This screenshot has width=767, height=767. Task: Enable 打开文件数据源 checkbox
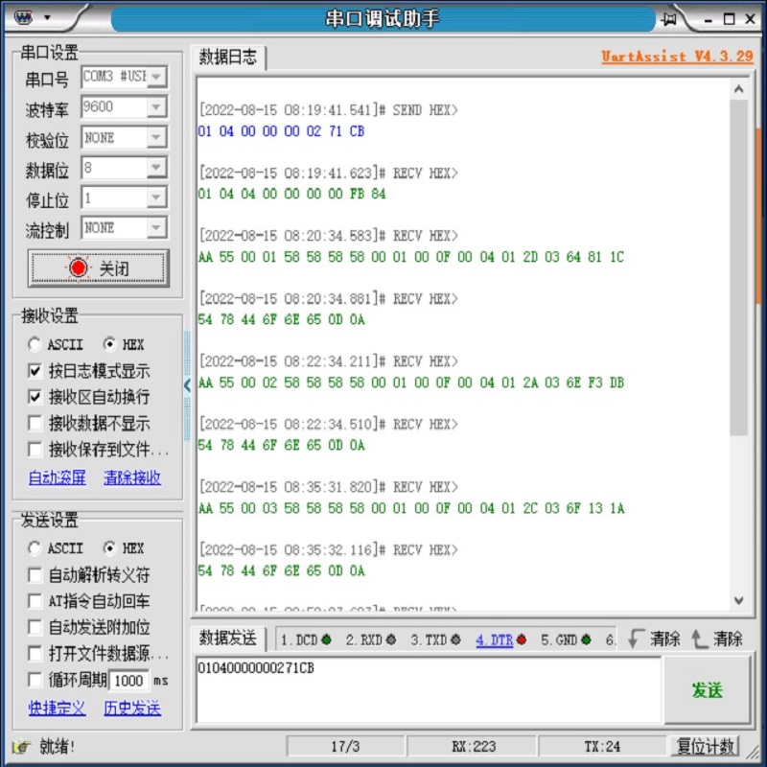click(35, 653)
